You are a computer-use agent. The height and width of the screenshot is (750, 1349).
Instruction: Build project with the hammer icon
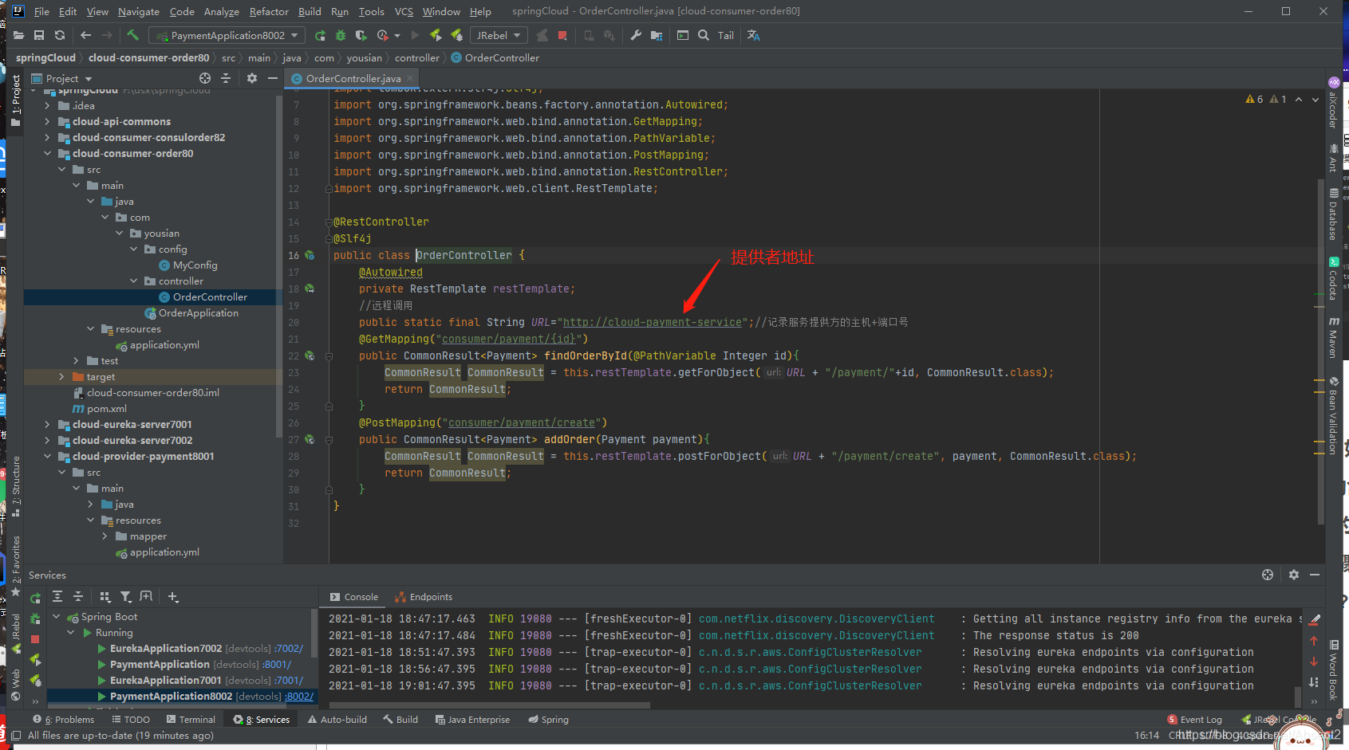pyautogui.click(x=133, y=35)
